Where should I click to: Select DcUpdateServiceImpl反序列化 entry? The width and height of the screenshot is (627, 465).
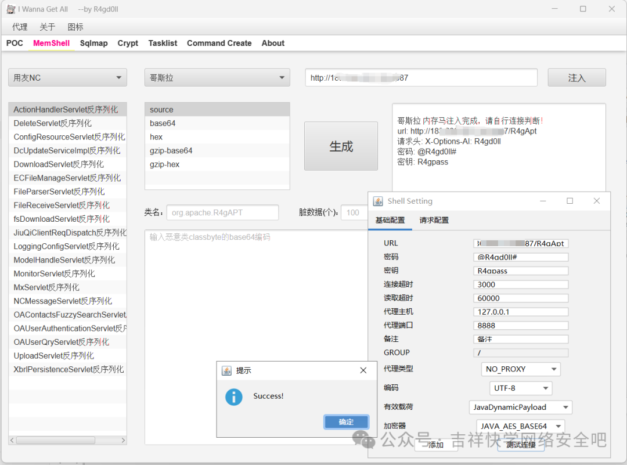(x=67, y=150)
